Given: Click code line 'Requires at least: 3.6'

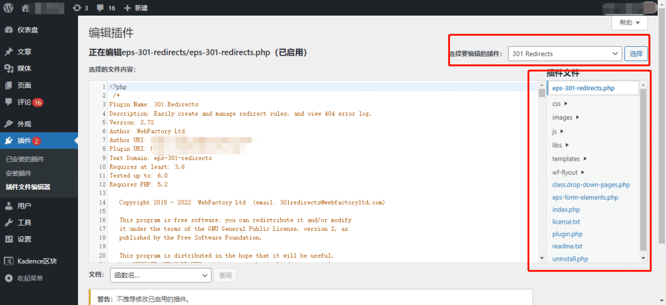Looking at the screenshot, I should (147, 167).
